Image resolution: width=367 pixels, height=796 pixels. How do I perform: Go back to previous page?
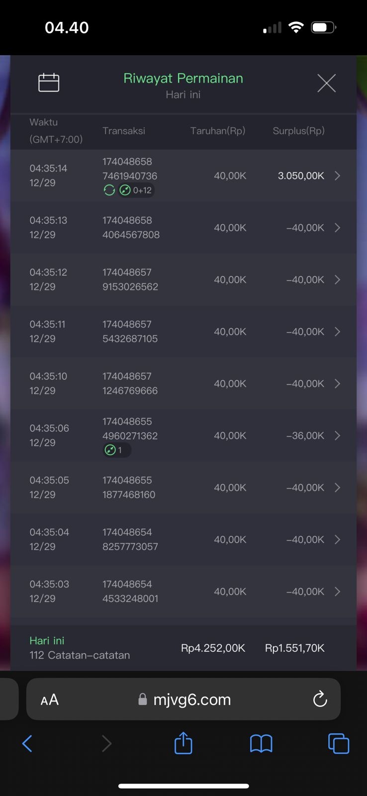(x=27, y=743)
